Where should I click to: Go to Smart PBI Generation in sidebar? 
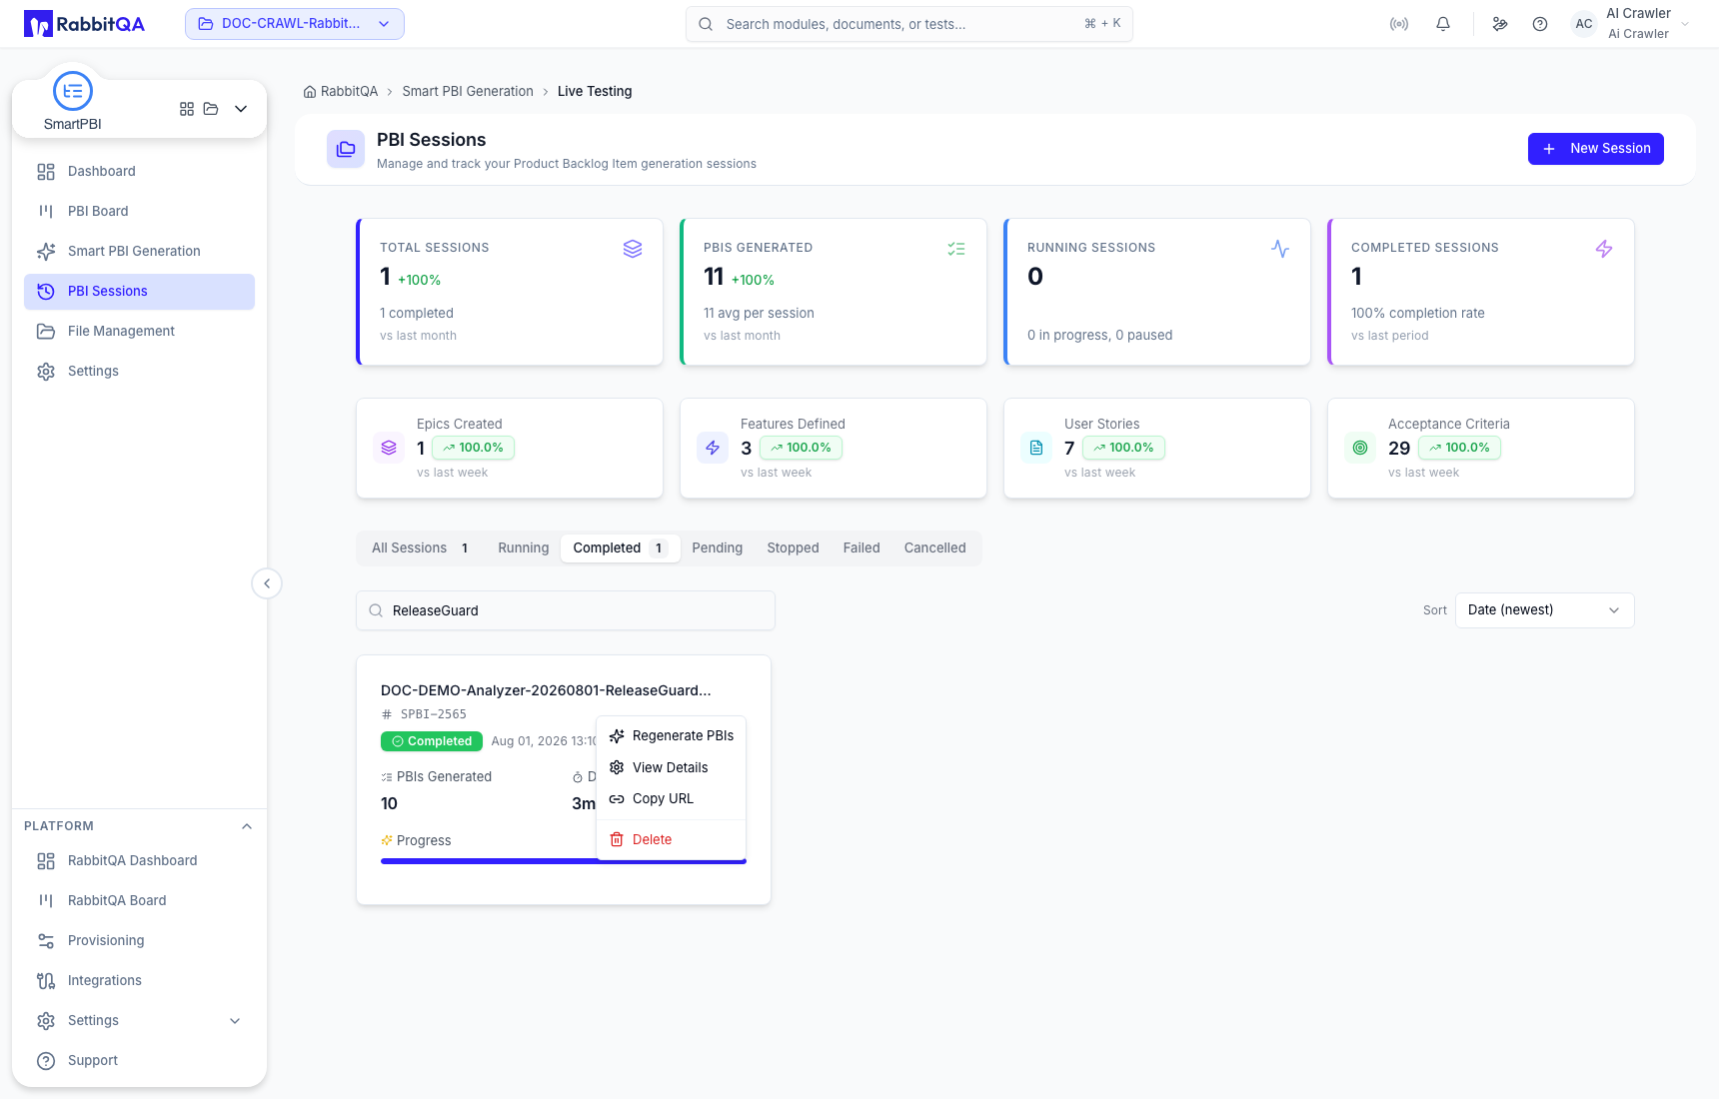click(x=140, y=252)
